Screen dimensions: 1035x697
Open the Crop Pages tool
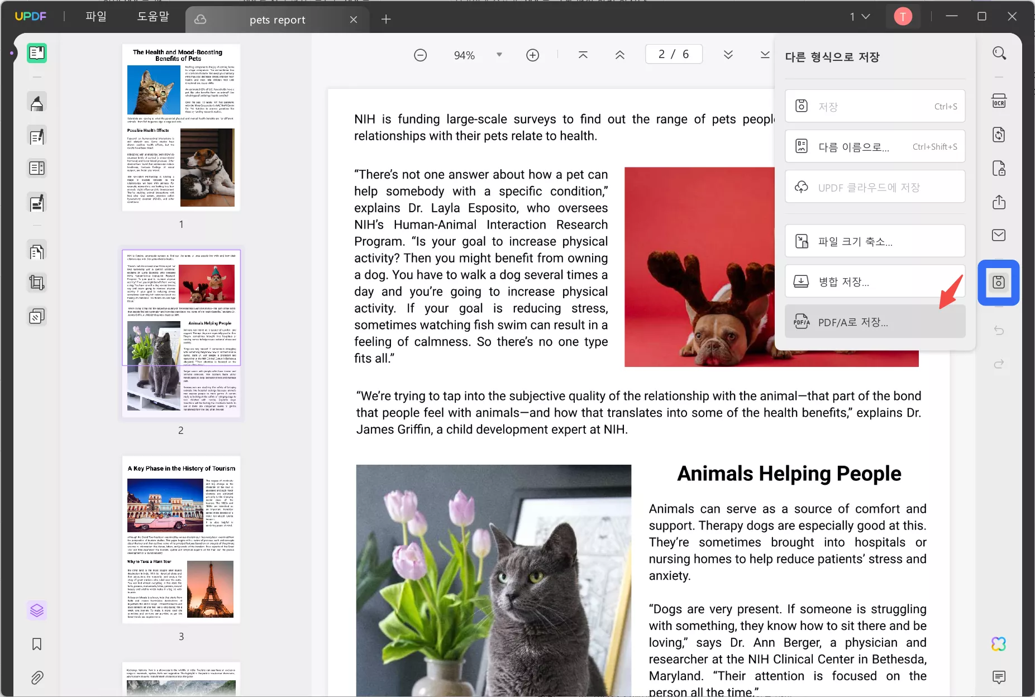point(37,283)
